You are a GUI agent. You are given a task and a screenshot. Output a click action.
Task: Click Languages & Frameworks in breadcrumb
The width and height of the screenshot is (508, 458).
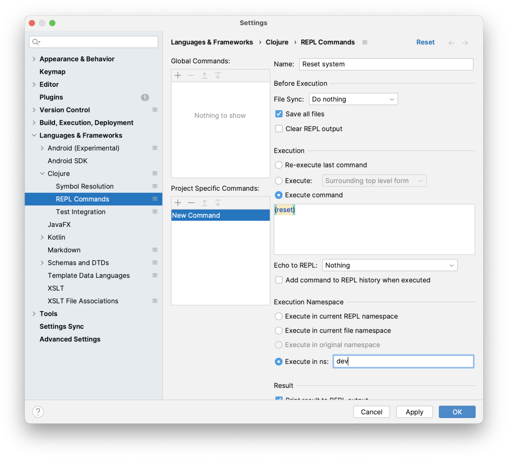pos(212,42)
